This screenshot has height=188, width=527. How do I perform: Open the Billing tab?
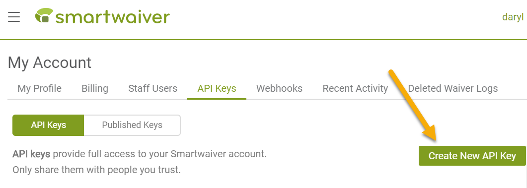point(95,89)
